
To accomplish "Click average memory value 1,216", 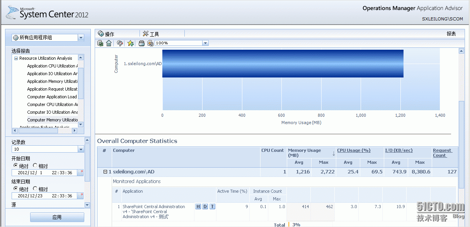I will (x=302, y=172).
